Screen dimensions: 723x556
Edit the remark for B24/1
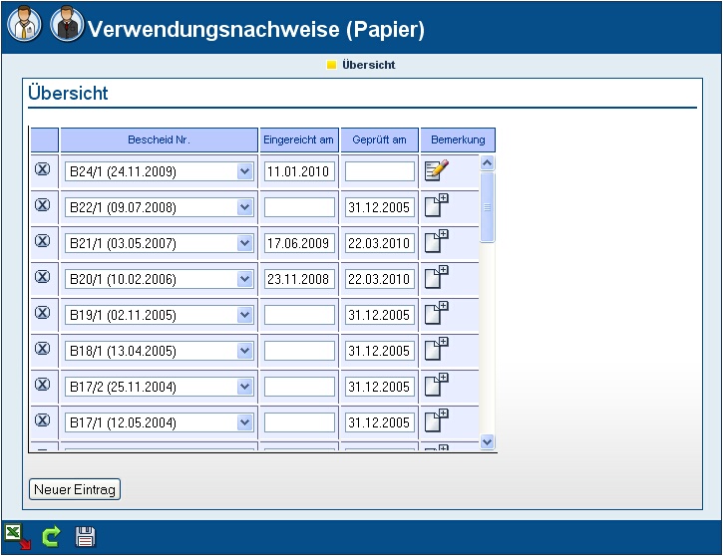(x=436, y=170)
